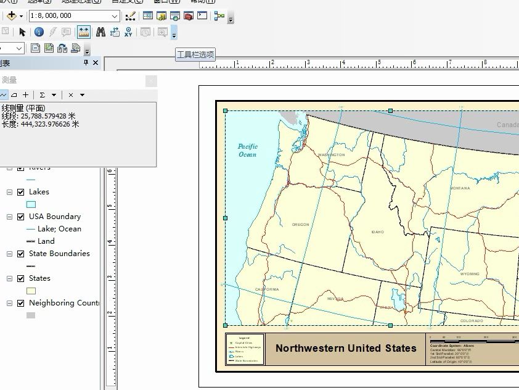Viewport: 519px width, 390px height.
Task: Open the Editor toolbar pencil icon
Action: (131, 15)
